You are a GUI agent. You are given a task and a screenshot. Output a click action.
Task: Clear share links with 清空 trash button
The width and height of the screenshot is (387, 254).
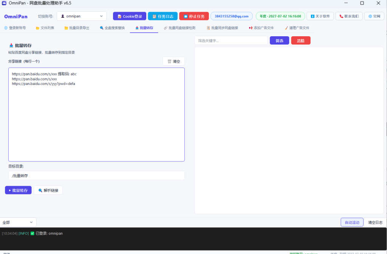[x=174, y=62]
